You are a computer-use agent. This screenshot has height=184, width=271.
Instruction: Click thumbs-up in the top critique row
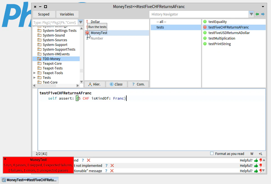256,160
